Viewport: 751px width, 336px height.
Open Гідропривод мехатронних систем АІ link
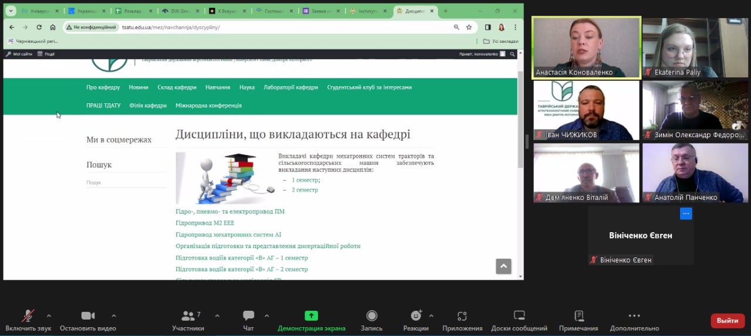pyautogui.click(x=228, y=235)
